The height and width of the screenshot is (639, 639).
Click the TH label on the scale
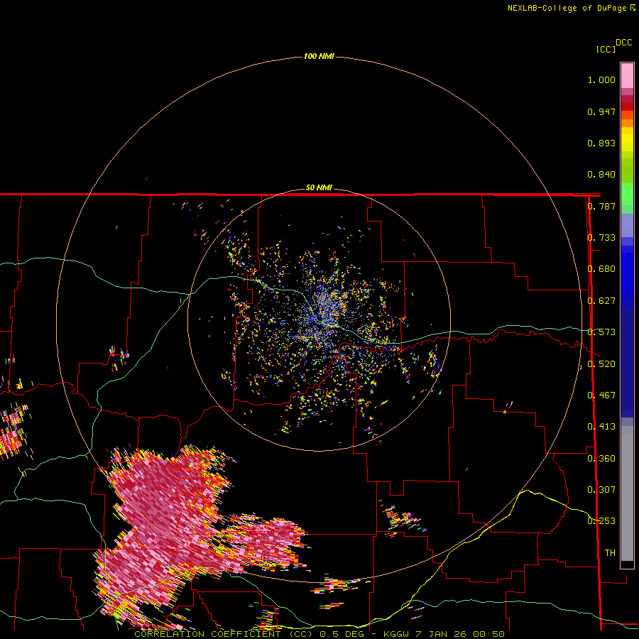[610, 553]
